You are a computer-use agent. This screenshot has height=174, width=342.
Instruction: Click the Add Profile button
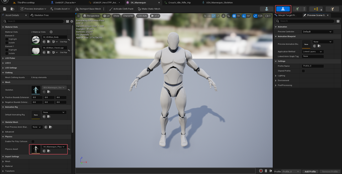310,172
